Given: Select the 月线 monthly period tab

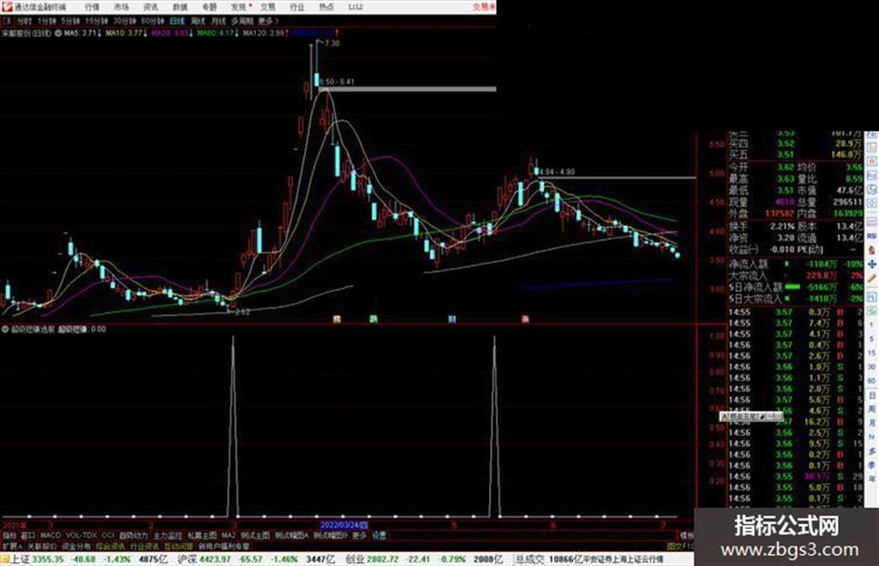Looking at the screenshot, I should (x=218, y=21).
